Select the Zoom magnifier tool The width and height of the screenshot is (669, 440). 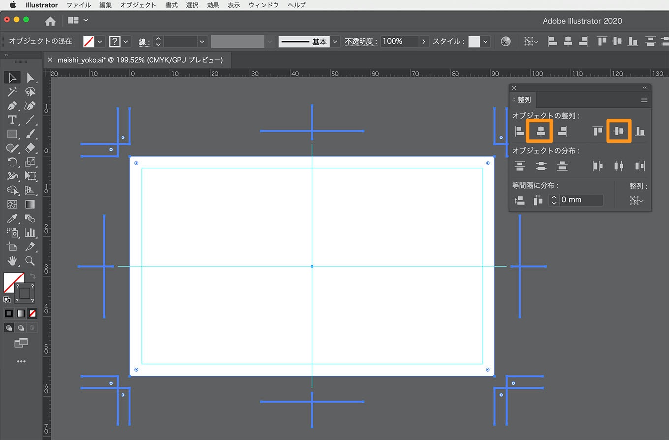pos(30,261)
